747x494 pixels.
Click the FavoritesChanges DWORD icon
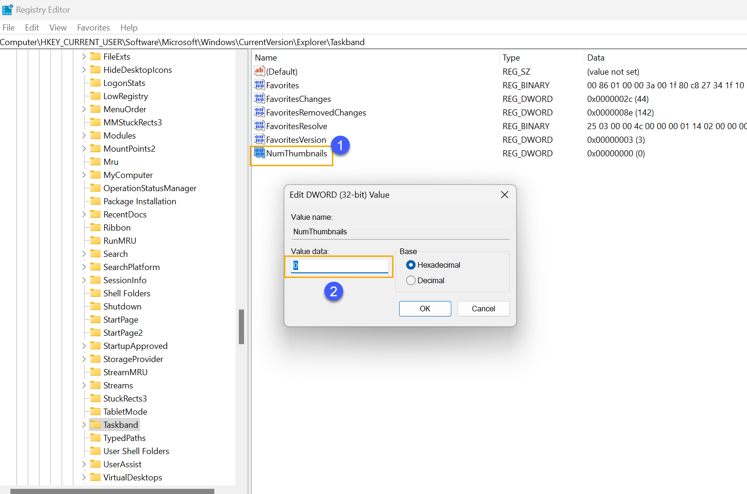[x=259, y=99]
